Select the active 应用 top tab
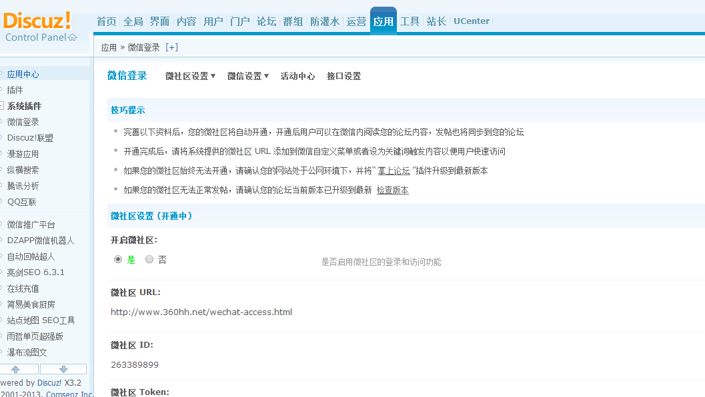Image resolution: width=705 pixels, height=397 pixels. [x=383, y=21]
